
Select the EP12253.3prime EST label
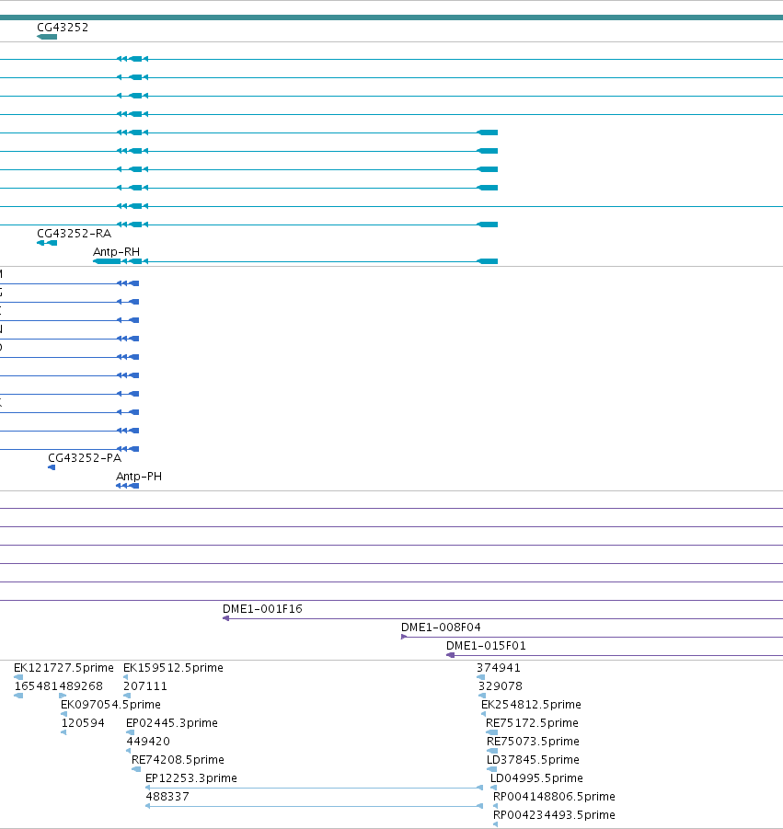click(191, 778)
